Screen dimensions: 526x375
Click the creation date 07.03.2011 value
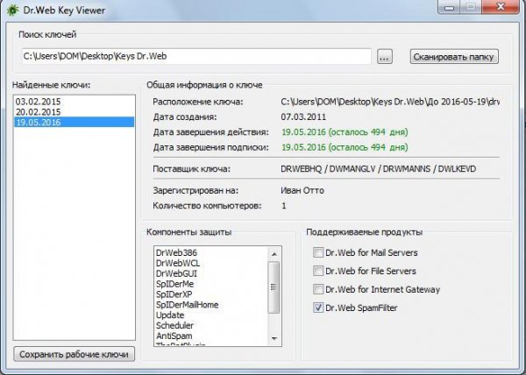303,117
